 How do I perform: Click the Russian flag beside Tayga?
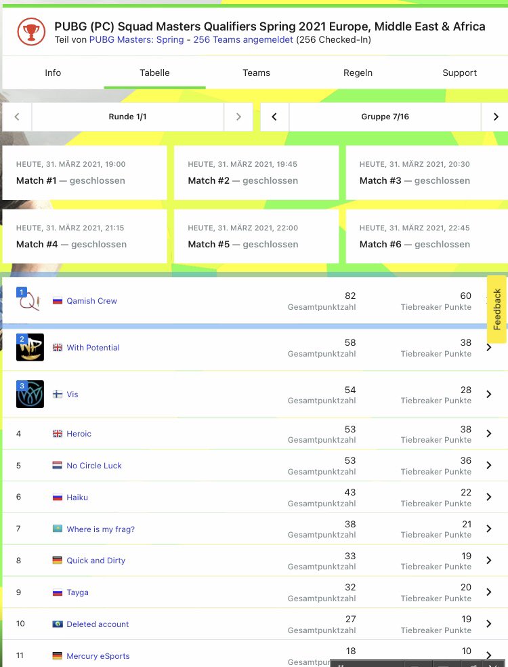coord(58,592)
